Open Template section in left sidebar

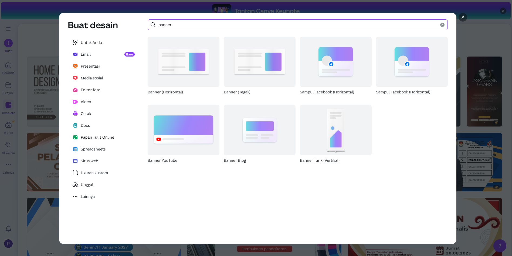point(8,108)
